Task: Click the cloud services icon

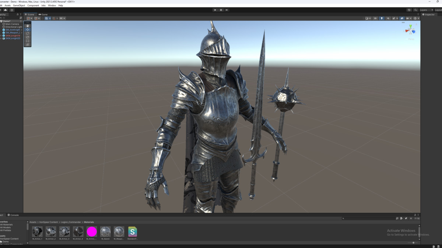Action: (6, 10)
